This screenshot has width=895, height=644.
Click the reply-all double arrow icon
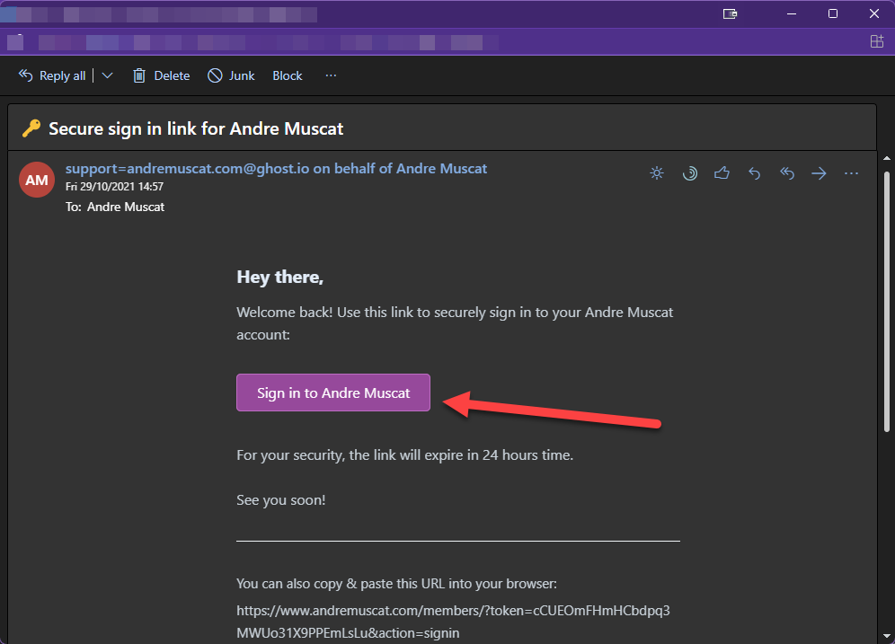click(x=786, y=172)
